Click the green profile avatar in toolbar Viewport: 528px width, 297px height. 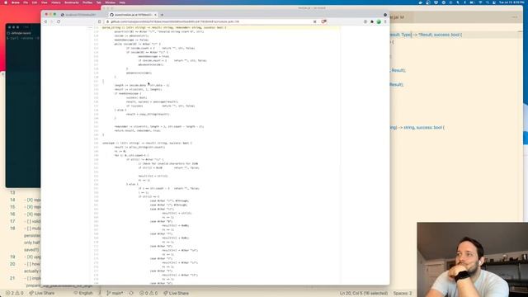pos(379,21)
